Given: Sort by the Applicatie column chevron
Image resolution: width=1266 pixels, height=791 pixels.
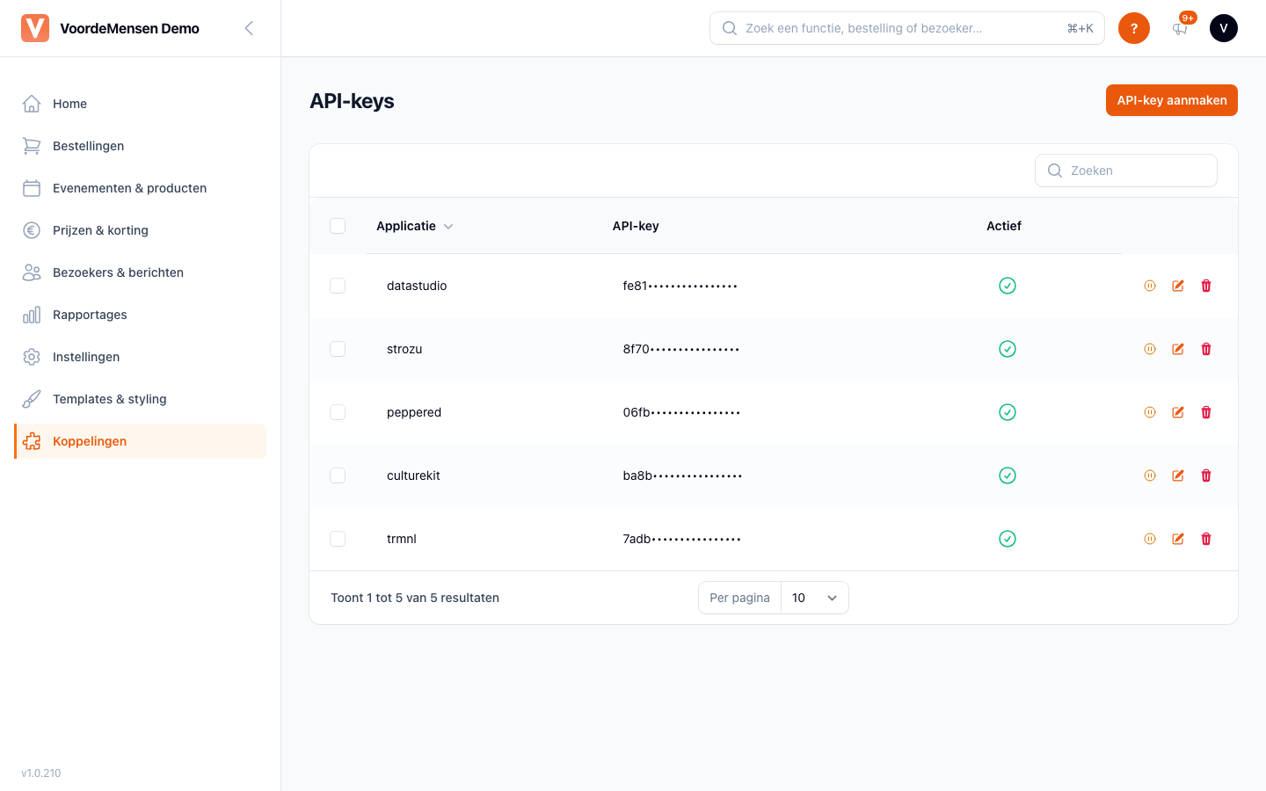Looking at the screenshot, I should (448, 227).
